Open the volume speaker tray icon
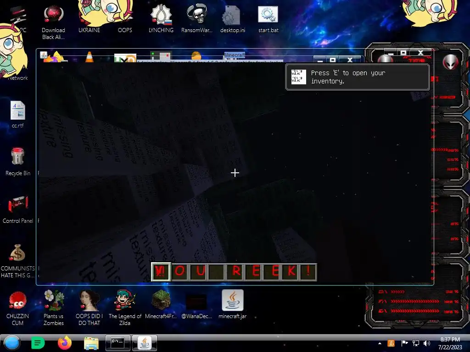Viewport: 470px width, 352px height. pos(427,343)
